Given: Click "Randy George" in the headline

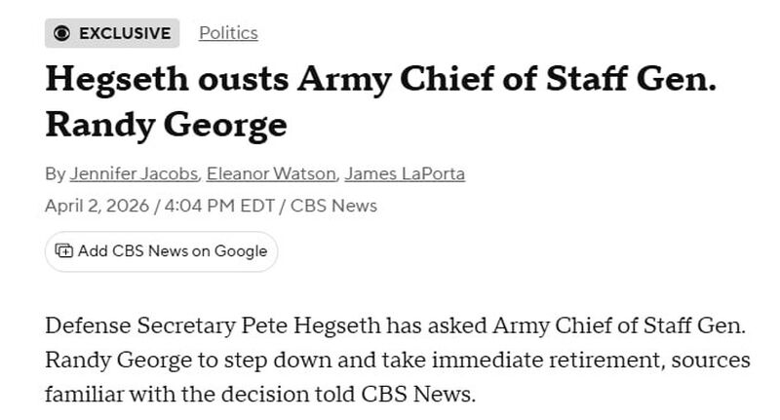Looking at the screenshot, I should point(166,125).
